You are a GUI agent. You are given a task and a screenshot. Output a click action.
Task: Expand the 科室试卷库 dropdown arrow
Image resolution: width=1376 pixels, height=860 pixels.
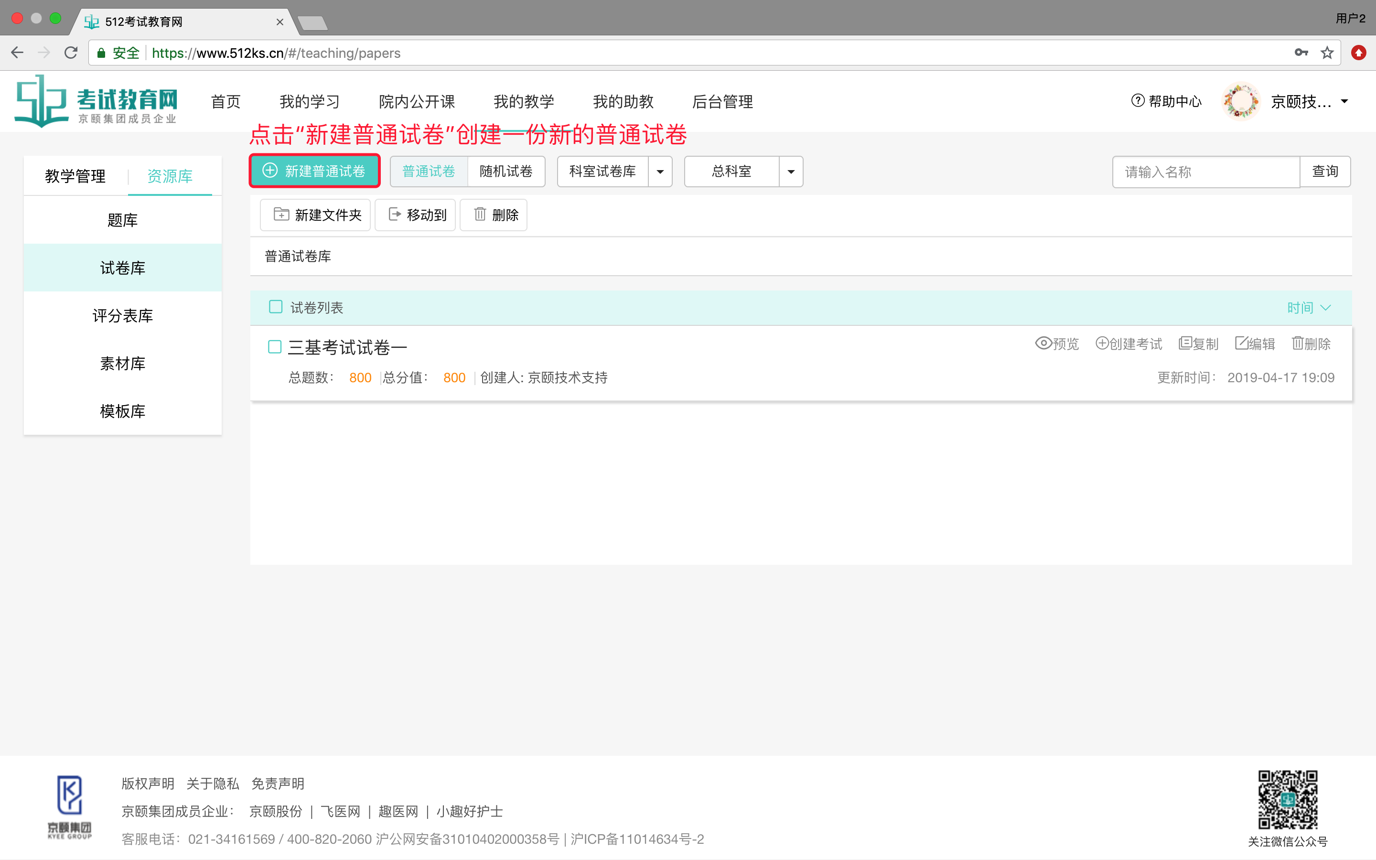click(660, 171)
